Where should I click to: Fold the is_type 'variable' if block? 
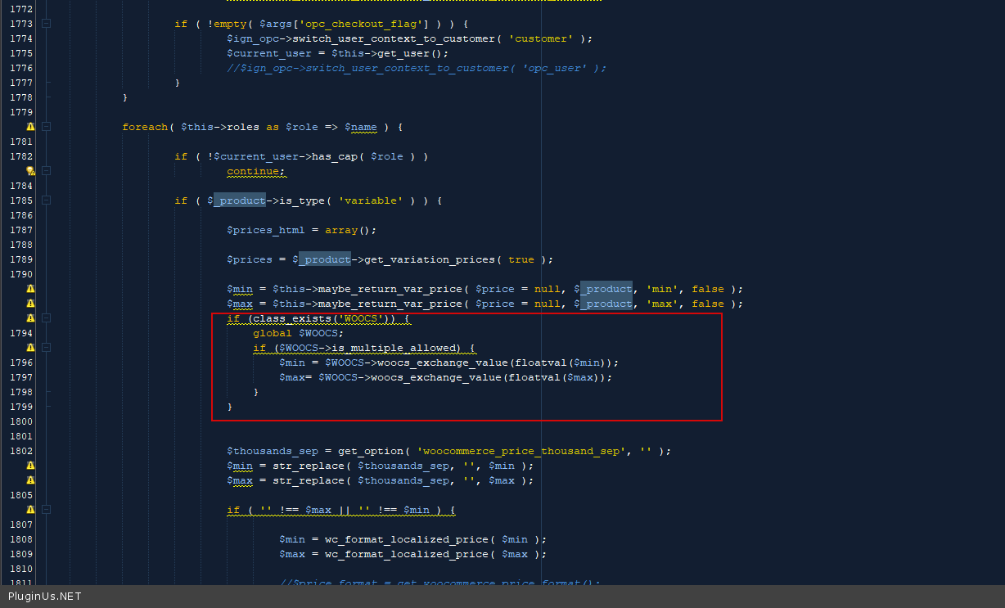[x=46, y=200]
